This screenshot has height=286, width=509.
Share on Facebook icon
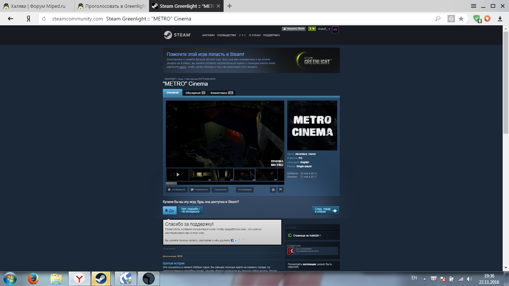[232, 241]
